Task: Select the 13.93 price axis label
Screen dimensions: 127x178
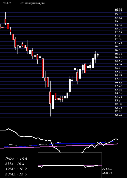Action: (118, 90)
